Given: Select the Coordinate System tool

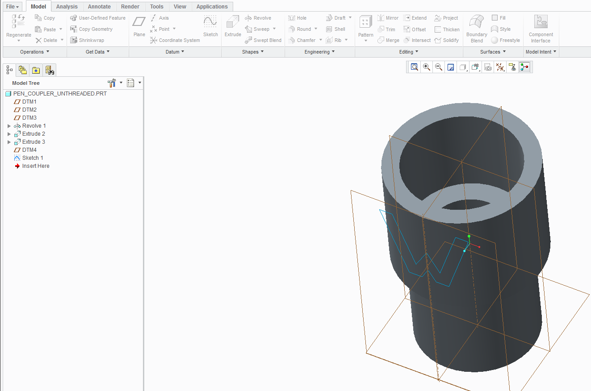Looking at the screenshot, I should click(x=175, y=40).
